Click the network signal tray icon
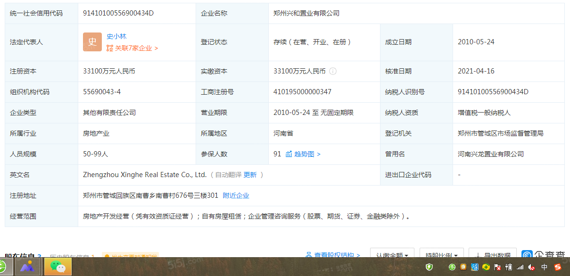This screenshot has height=276, width=570. [520, 267]
